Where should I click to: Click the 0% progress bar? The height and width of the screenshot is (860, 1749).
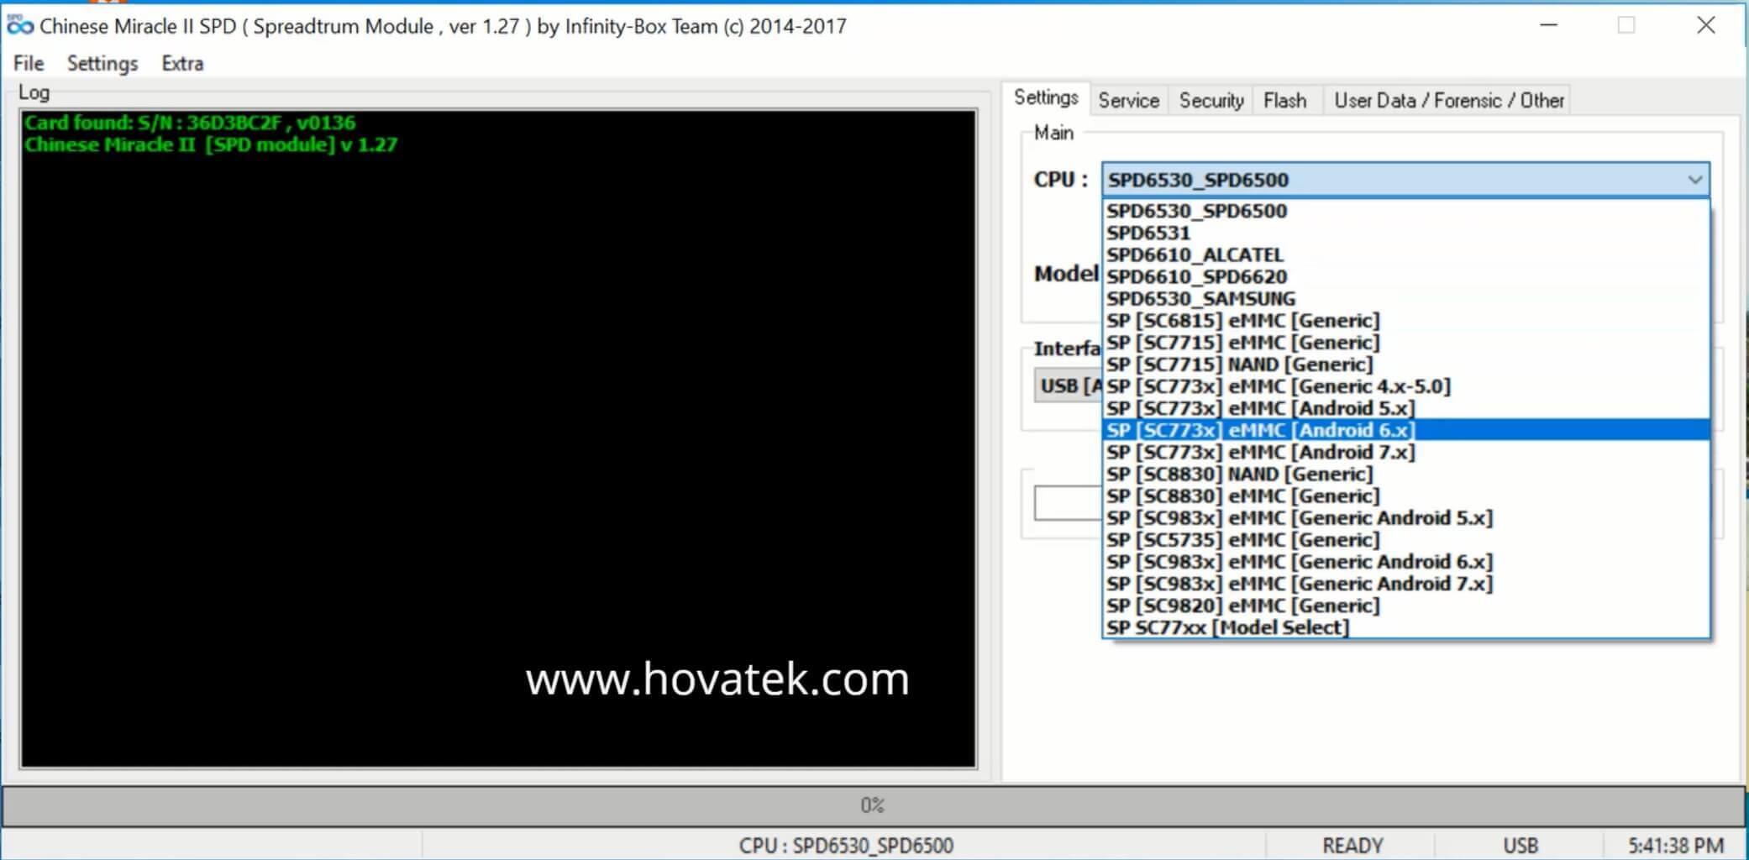(873, 805)
